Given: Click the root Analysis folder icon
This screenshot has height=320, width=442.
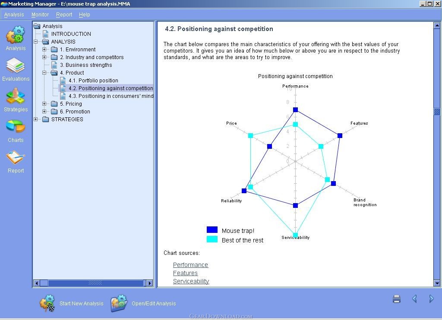Looking at the screenshot, I should click(37, 26).
